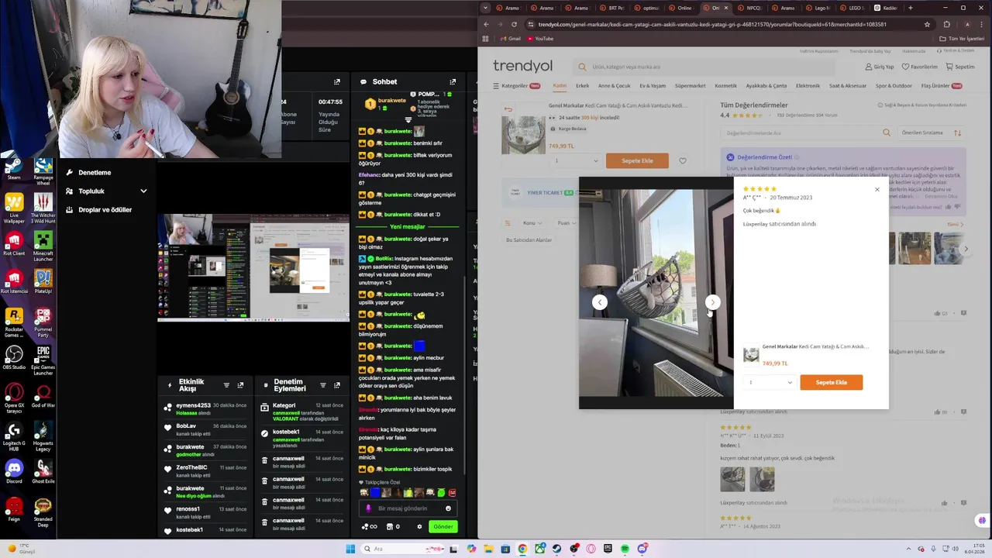The height and width of the screenshot is (558, 992).
Task: Switch to the NPCQU browser tab
Action: point(750,8)
